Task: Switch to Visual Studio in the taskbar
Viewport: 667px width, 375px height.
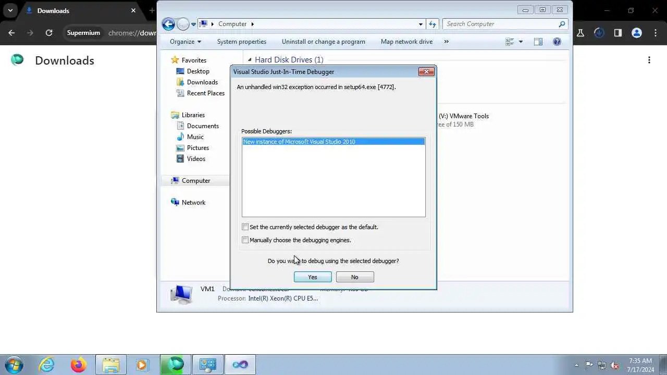Action: tap(240, 365)
